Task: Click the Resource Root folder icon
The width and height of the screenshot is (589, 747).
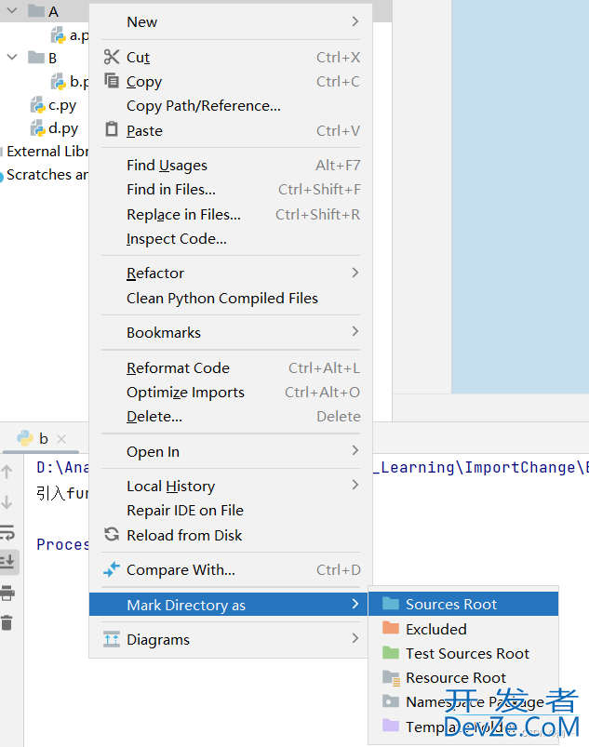Action: 391,677
